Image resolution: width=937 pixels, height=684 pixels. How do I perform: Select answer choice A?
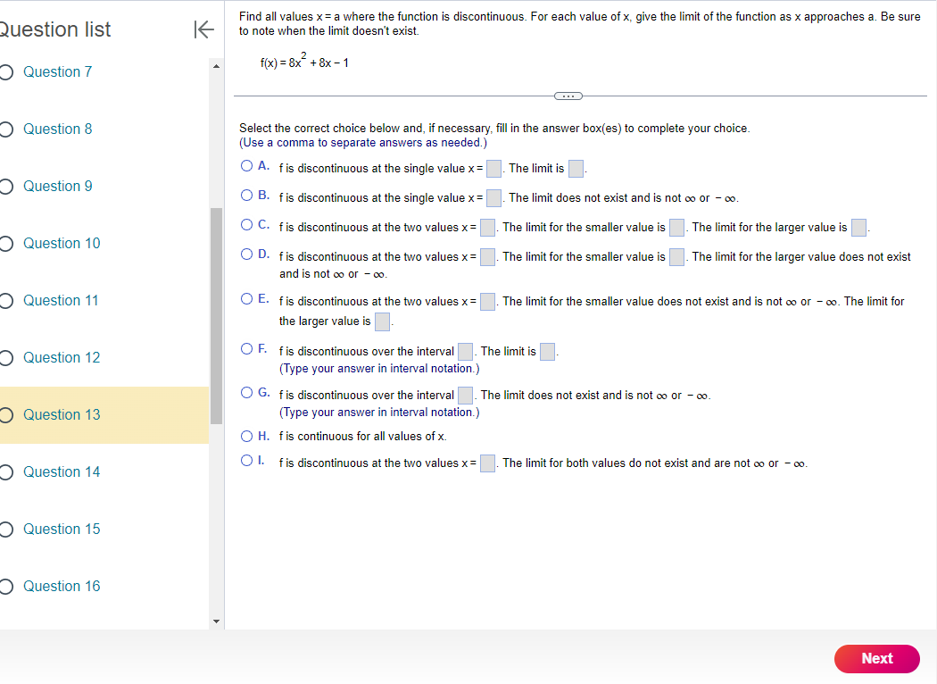[246, 166]
